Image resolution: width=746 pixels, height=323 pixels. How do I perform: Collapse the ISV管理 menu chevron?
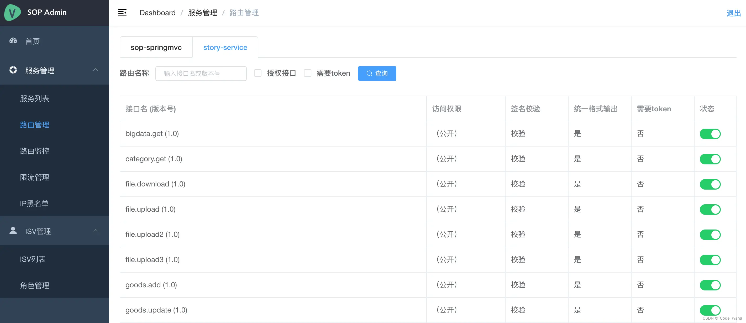pyautogui.click(x=95, y=231)
